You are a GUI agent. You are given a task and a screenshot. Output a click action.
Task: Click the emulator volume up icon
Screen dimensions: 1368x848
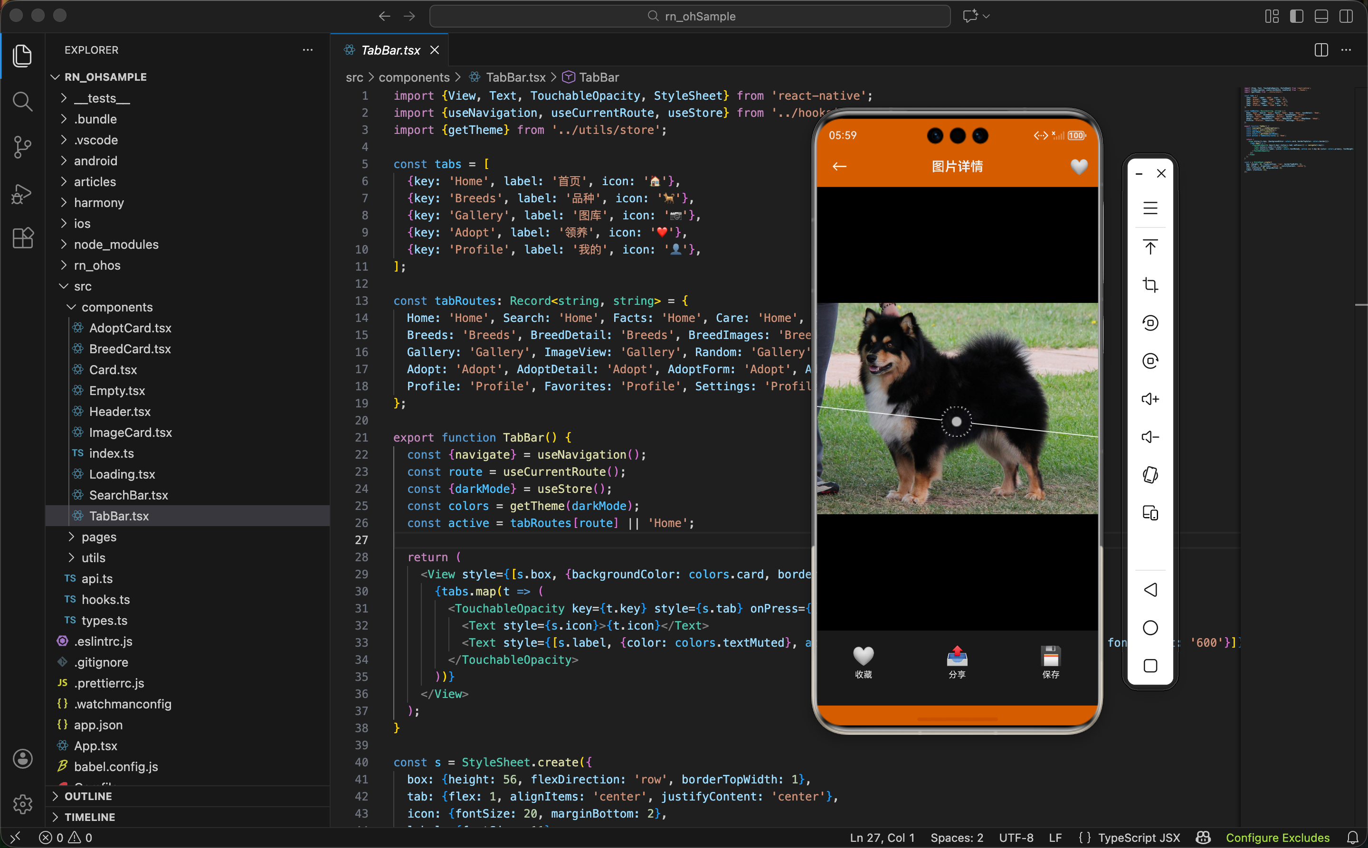pos(1150,399)
